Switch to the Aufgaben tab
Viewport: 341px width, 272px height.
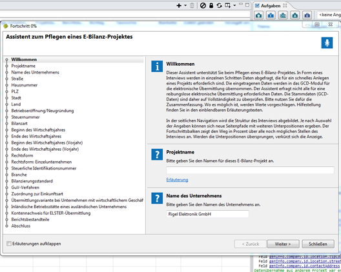271,6
